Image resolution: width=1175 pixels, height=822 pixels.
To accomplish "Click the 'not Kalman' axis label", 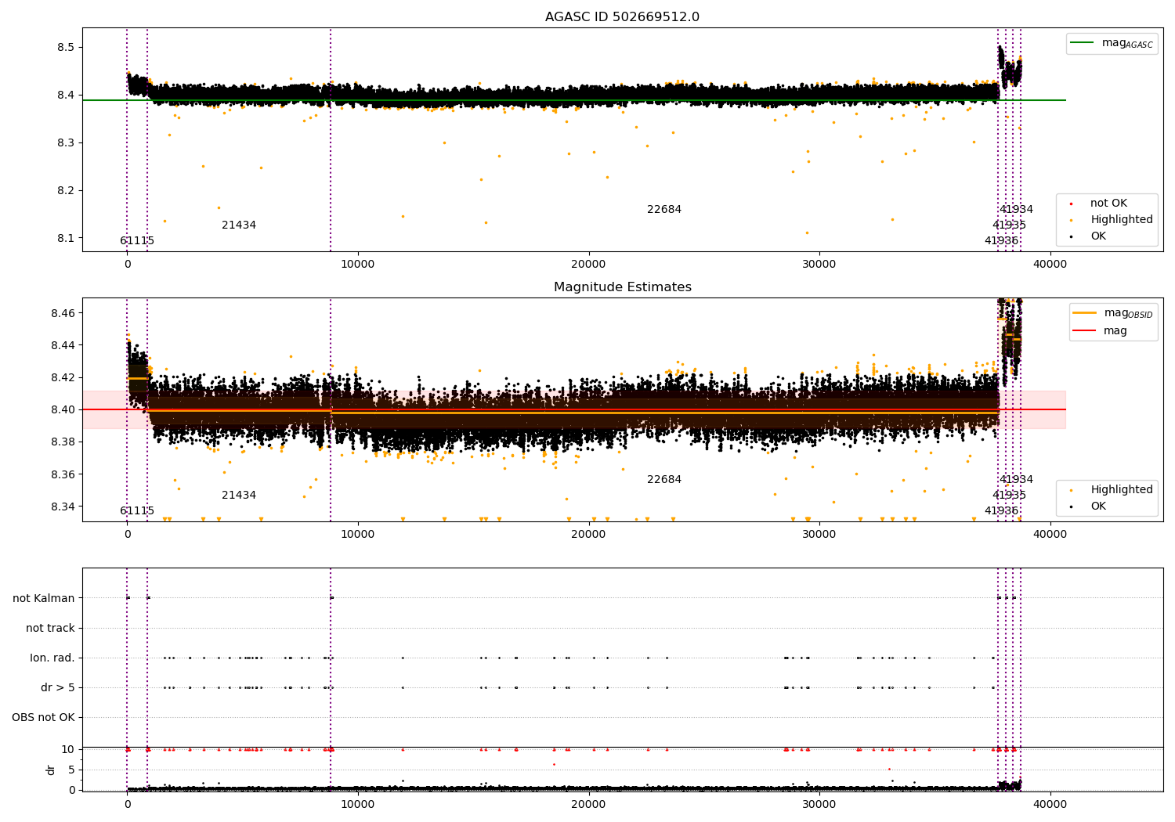I will click(x=44, y=599).
